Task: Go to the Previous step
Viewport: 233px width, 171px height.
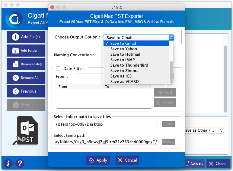Action: (26, 91)
